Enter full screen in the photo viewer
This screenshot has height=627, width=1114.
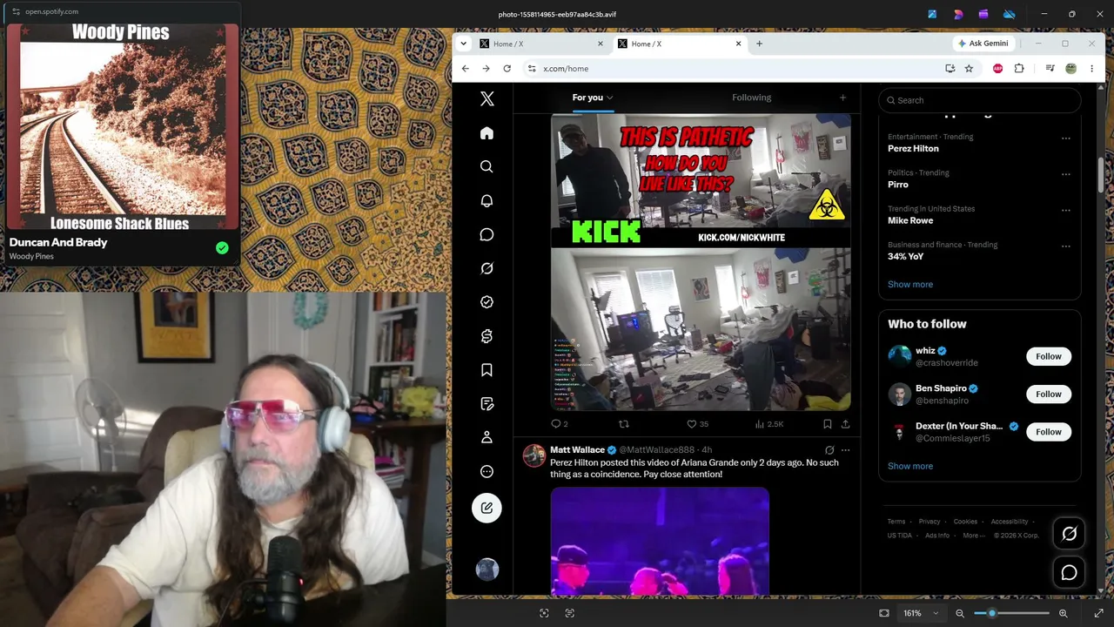pyautogui.click(x=1098, y=613)
